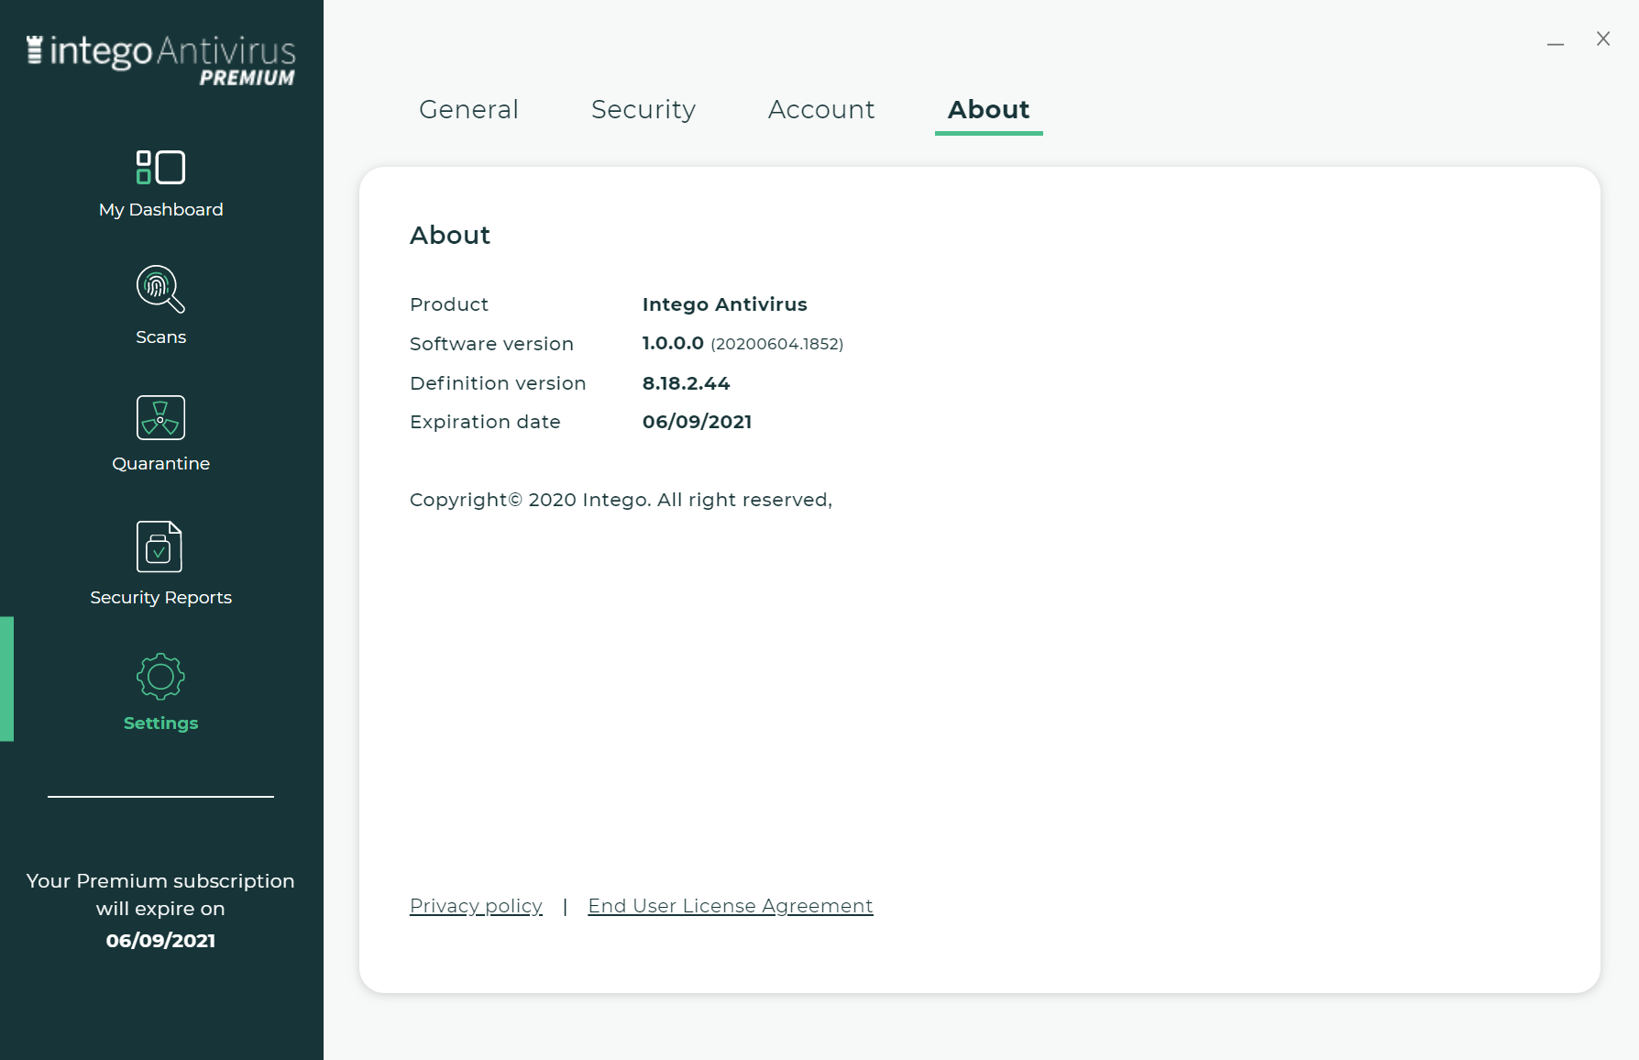Screen dimensions: 1639x1060
Task: Switch to the General tab
Action: coord(468,109)
